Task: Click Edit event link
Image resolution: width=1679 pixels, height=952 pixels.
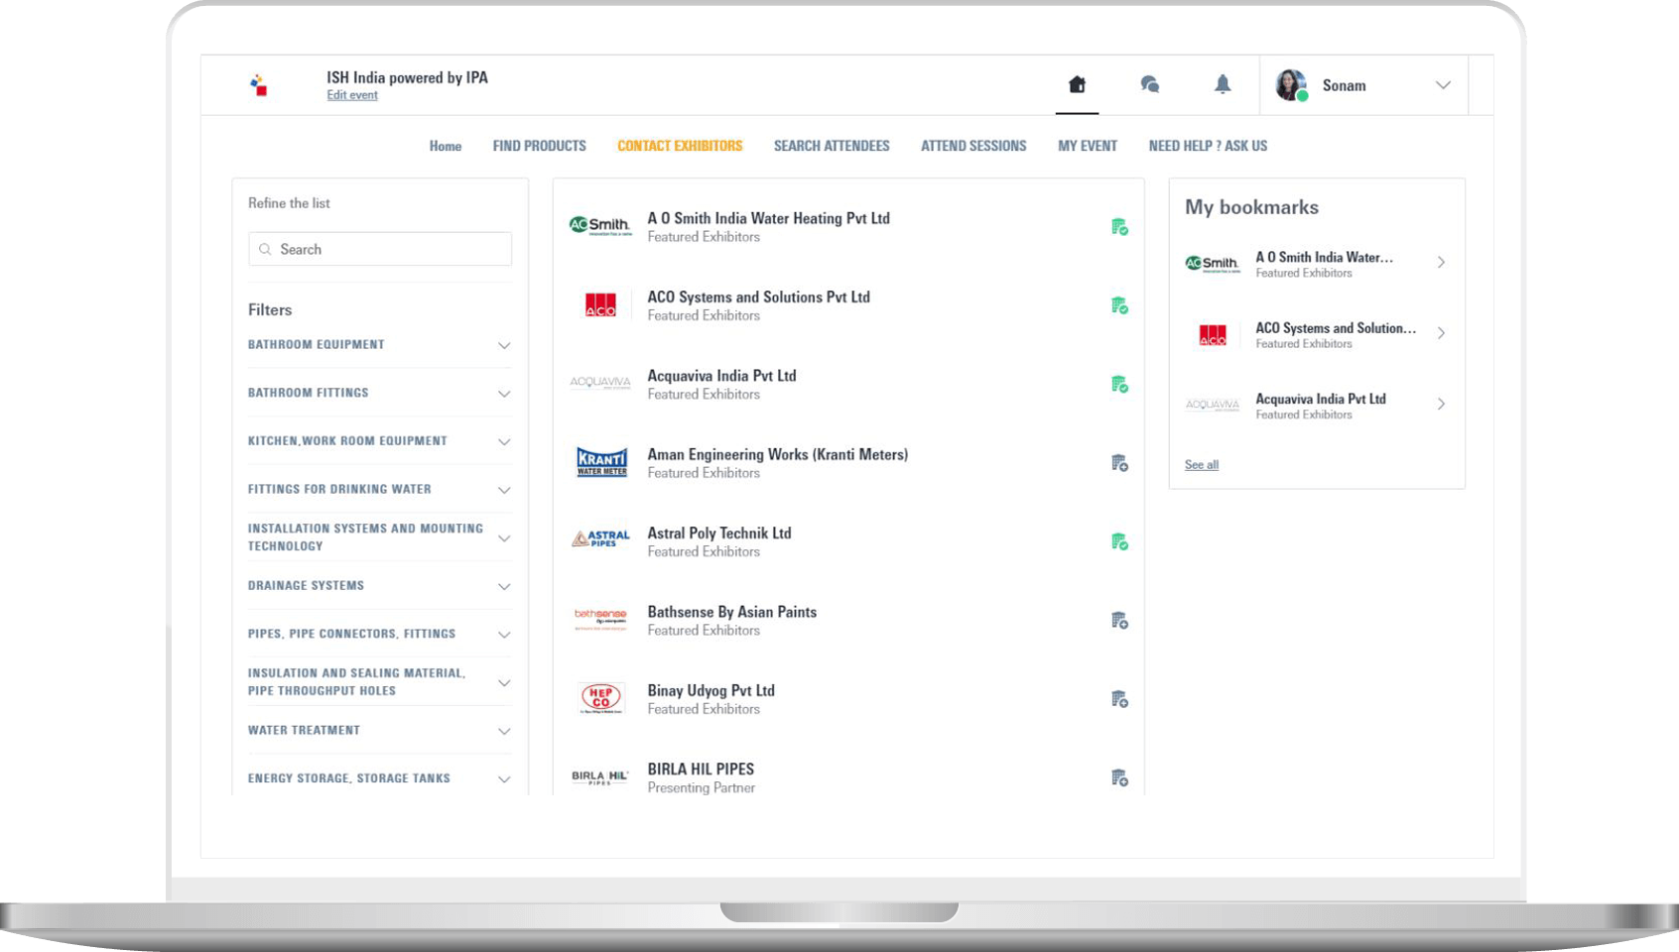Action: coord(352,95)
